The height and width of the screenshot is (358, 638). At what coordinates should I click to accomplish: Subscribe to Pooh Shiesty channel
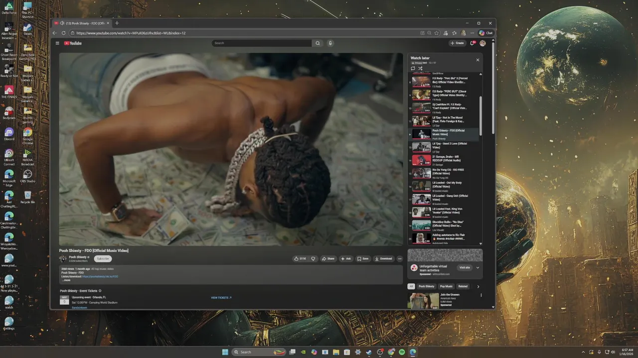[x=103, y=259]
